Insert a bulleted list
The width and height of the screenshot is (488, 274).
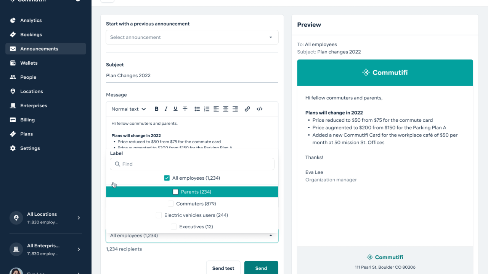pos(197,109)
